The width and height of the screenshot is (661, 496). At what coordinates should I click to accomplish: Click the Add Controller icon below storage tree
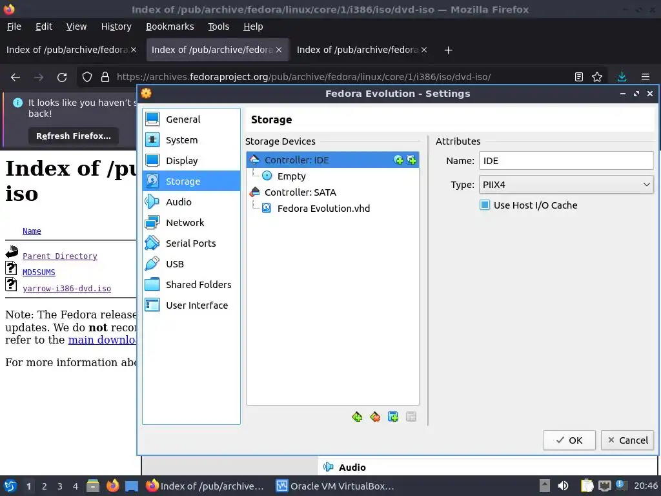pos(357,417)
